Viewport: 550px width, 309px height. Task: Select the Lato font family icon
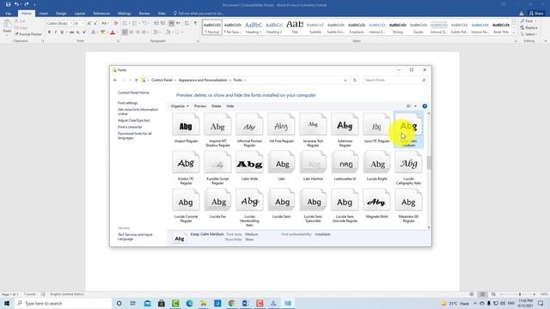[x=281, y=162]
